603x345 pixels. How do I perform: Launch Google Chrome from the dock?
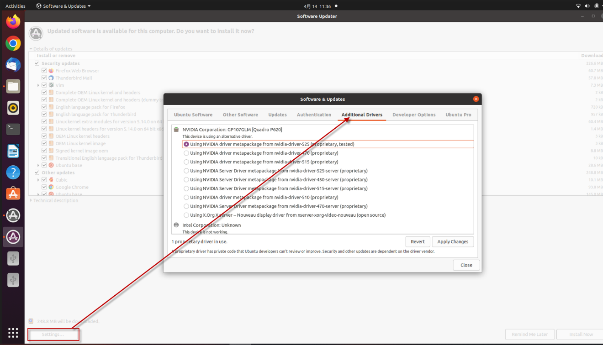tap(13, 43)
